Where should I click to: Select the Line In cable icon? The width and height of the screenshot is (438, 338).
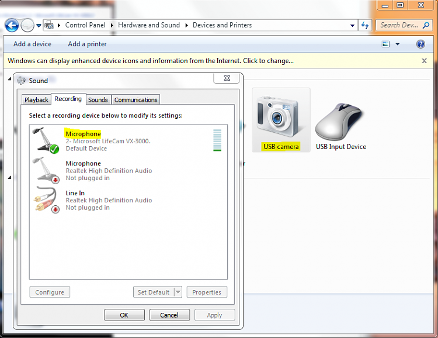click(46, 199)
